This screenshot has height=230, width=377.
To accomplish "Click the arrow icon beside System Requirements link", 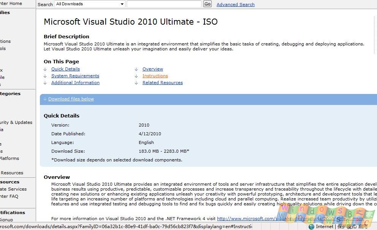I will click(x=45, y=76).
